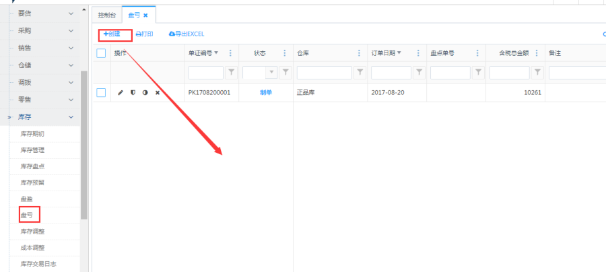This screenshot has width=606, height=272.
Task: Toggle the select-all checkbox in table header
Action: click(101, 53)
